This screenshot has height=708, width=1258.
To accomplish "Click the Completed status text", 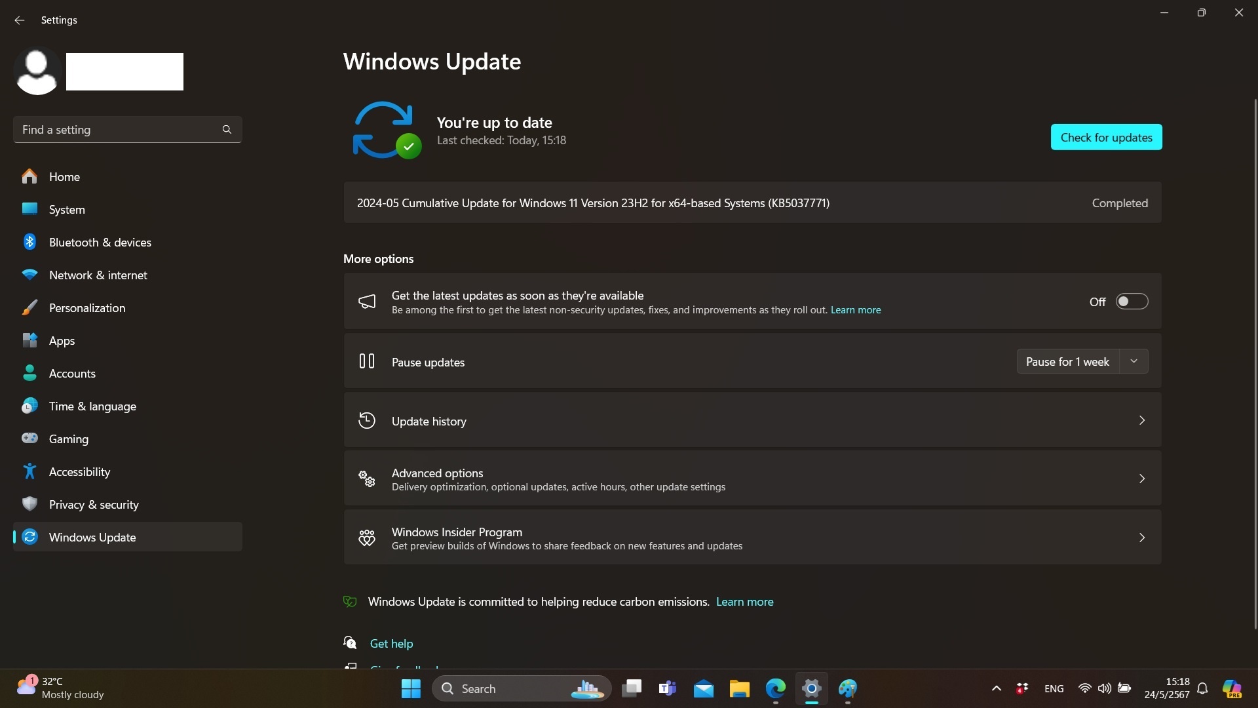I will pyautogui.click(x=1120, y=203).
